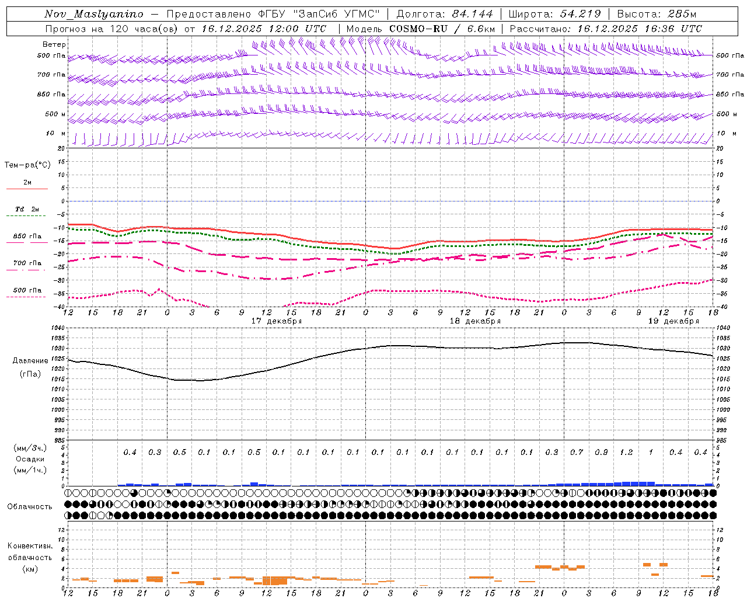The height and width of the screenshot is (598, 747).
Task: Click the "Осадки" precipitation label
Action: tap(30, 459)
